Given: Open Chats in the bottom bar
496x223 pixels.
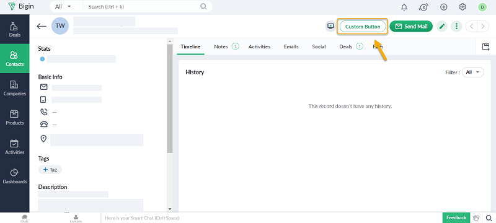Looking at the screenshot, I should [24, 218].
